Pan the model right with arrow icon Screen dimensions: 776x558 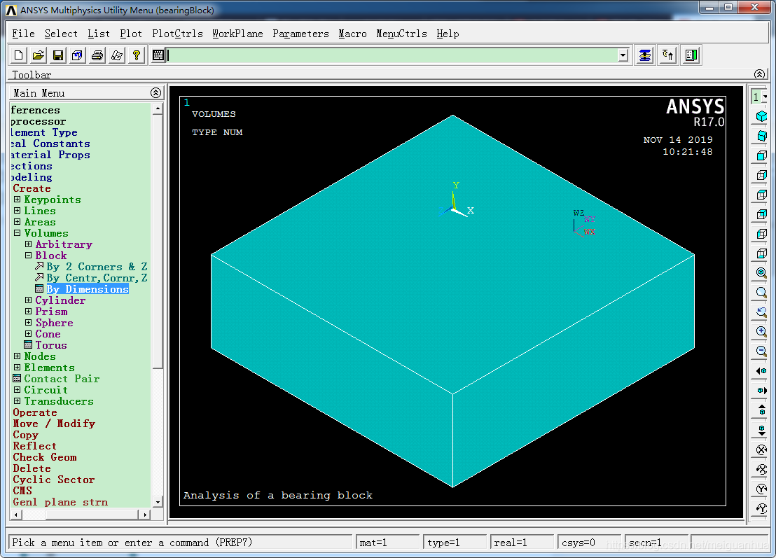click(762, 390)
